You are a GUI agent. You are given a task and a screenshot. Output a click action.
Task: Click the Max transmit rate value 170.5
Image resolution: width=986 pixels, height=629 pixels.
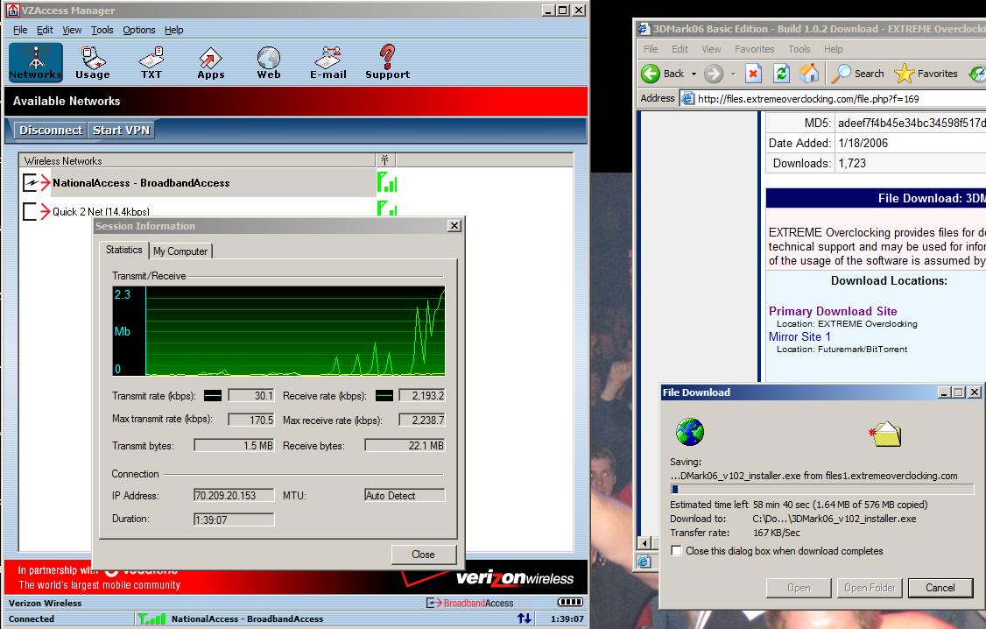[251, 421]
